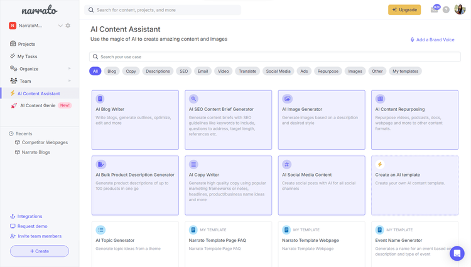471x267 pixels.
Task: Focus the top search for content field
Action: [x=163, y=10]
